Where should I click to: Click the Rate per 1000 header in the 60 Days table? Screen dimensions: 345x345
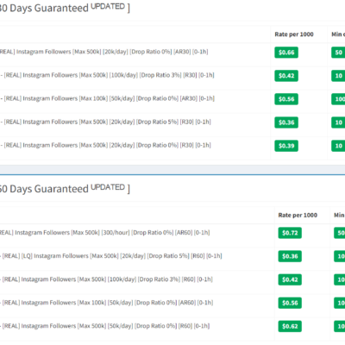point(298,215)
